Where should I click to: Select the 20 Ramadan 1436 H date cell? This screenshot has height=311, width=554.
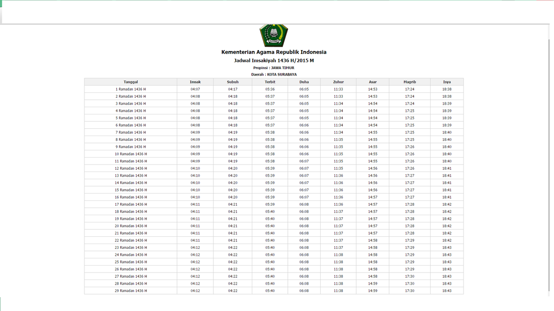point(131,226)
